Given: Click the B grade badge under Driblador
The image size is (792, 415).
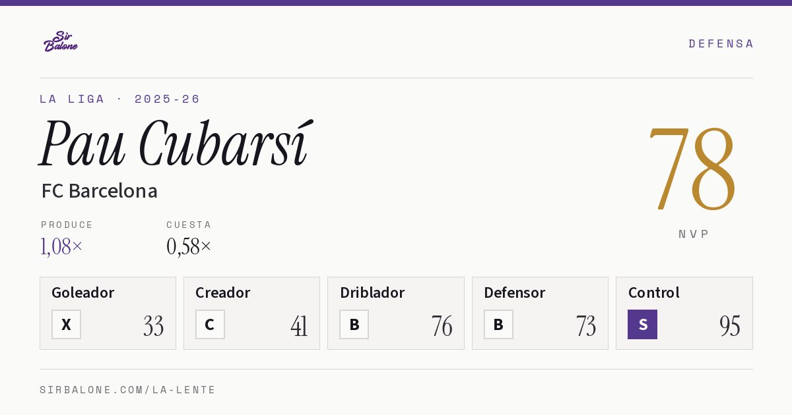Looking at the screenshot, I should pos(354,324).
